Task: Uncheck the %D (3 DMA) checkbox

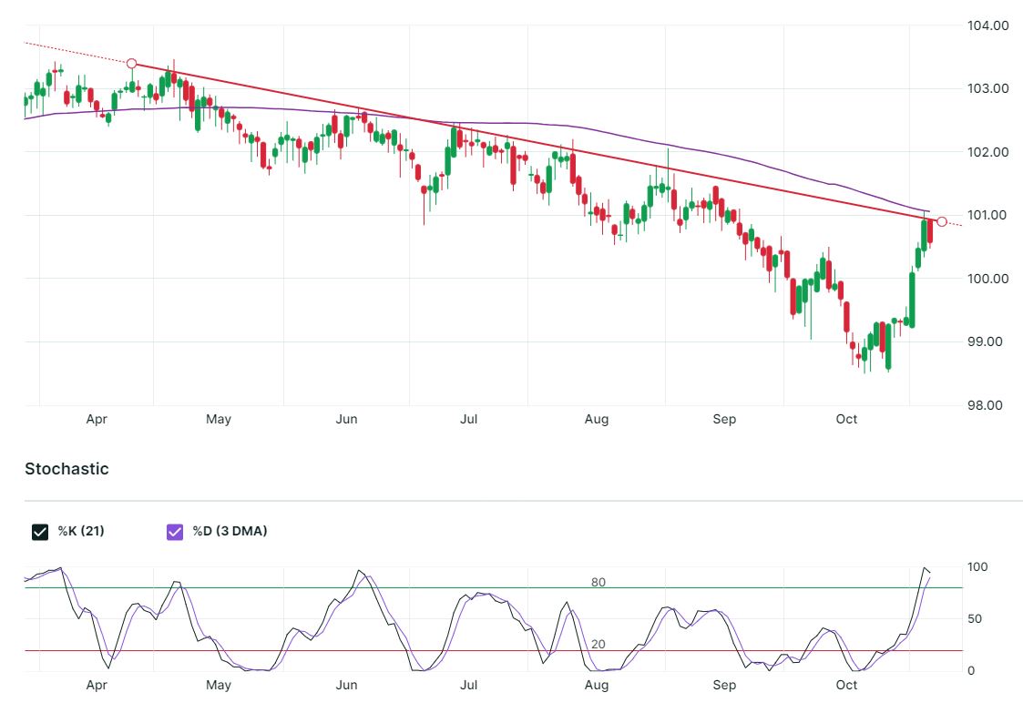Action: (x=175, y=532)
